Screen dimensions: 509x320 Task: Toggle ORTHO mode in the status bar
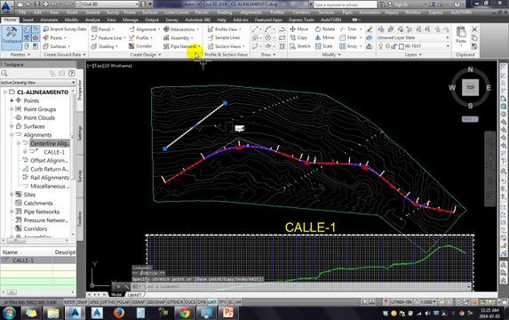(108, 302)
